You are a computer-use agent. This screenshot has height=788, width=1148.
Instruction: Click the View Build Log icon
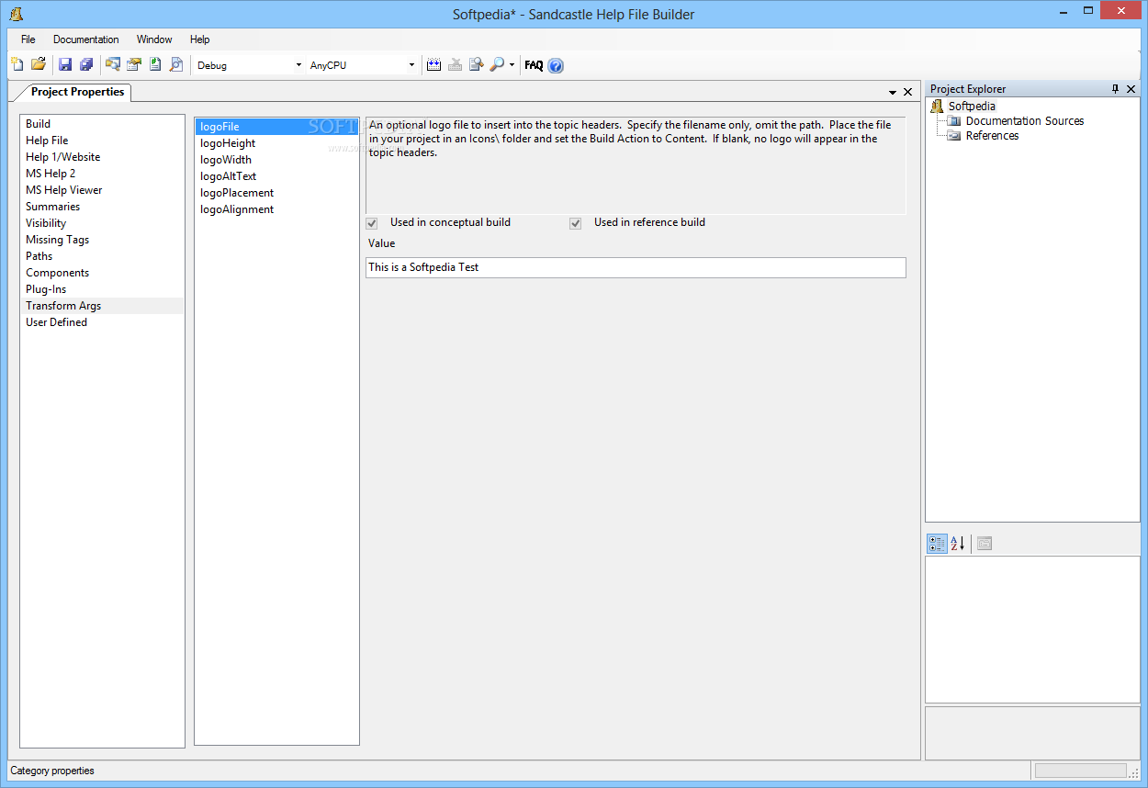tap(477, 64)
